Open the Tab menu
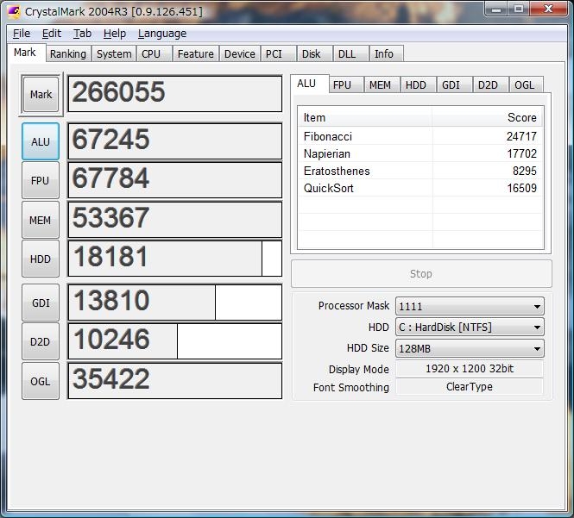Viewport: 574px width, 518px height. click(x=82, y=34)
